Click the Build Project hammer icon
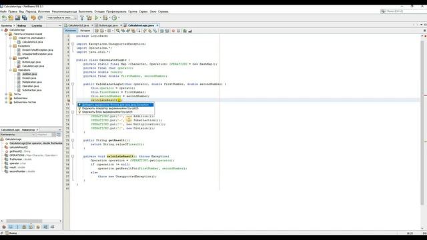 click(82, 18)
